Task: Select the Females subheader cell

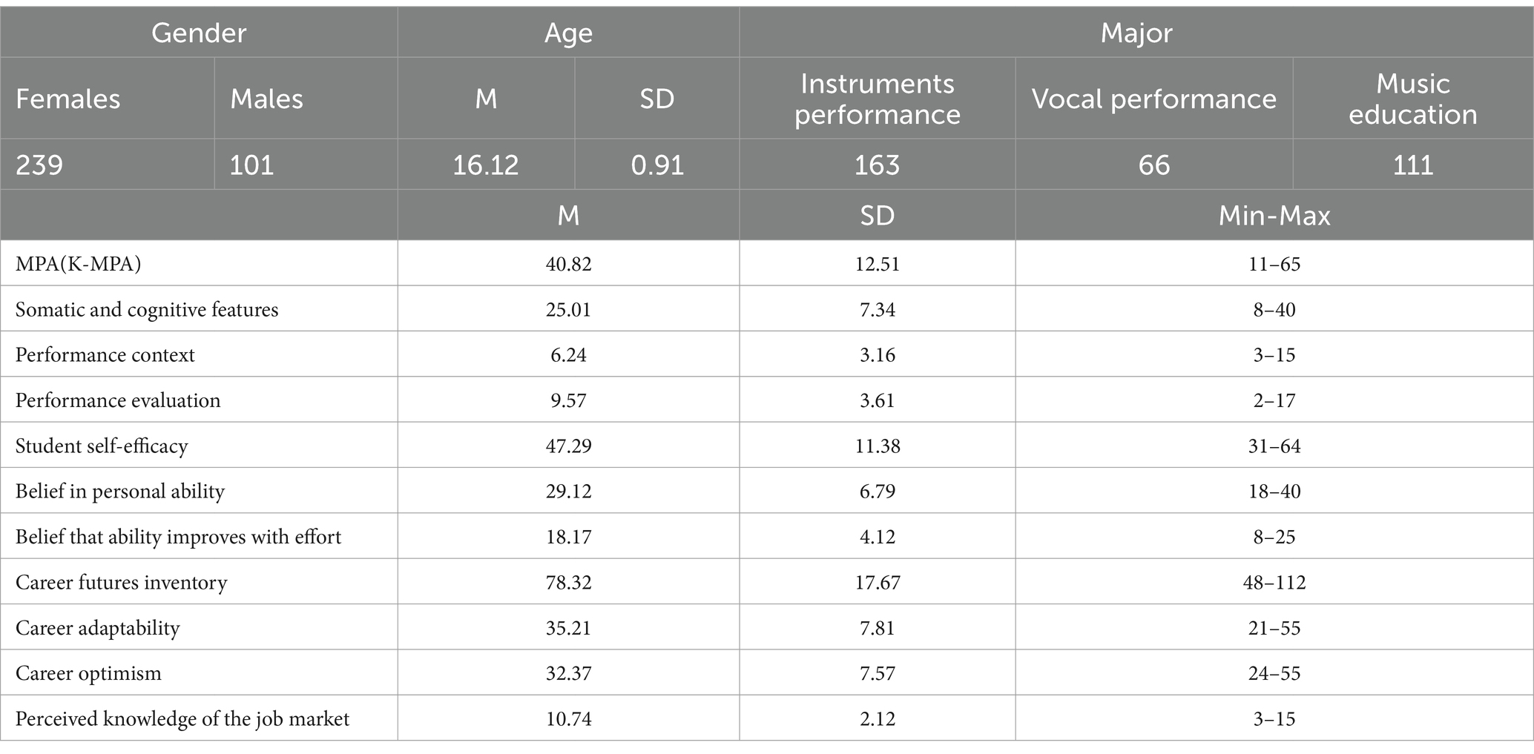Action: (108, 99)
